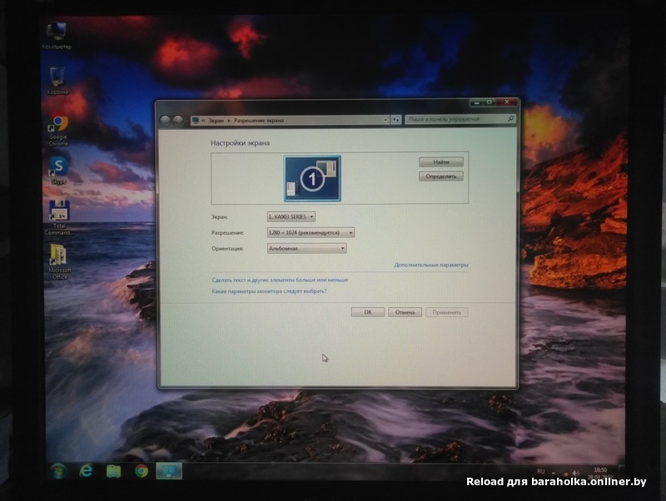Expand the Разрешение resolution dropdown

311,233
